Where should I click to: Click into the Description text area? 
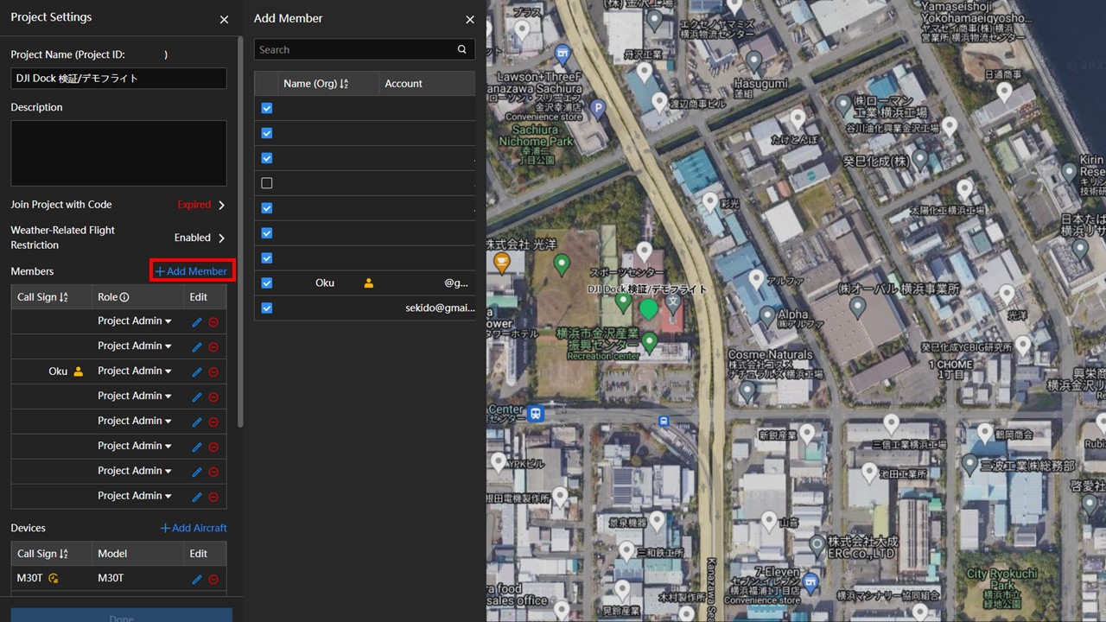118,153
